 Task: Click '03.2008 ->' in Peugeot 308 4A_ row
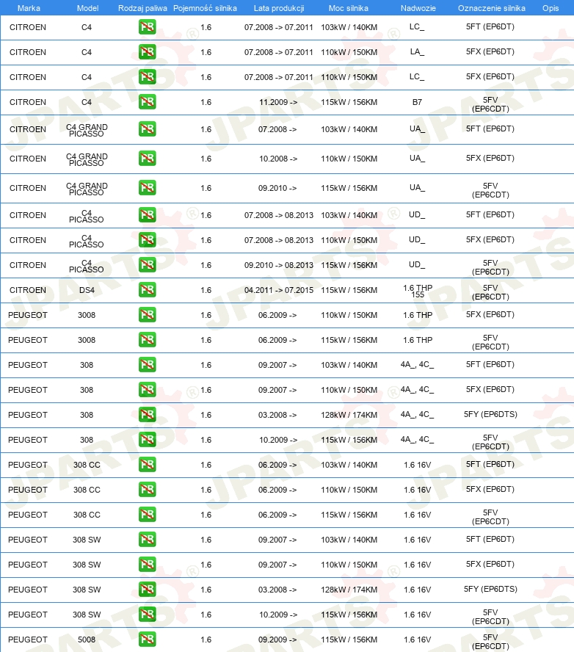[277, 415]
